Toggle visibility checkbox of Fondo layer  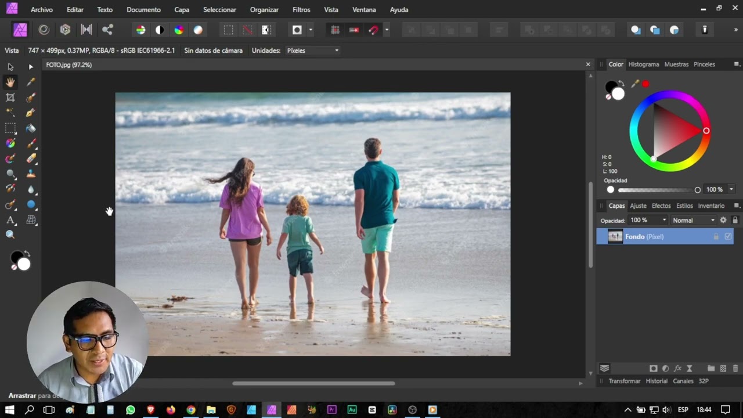pyautogui.click(x=728, y=236)
